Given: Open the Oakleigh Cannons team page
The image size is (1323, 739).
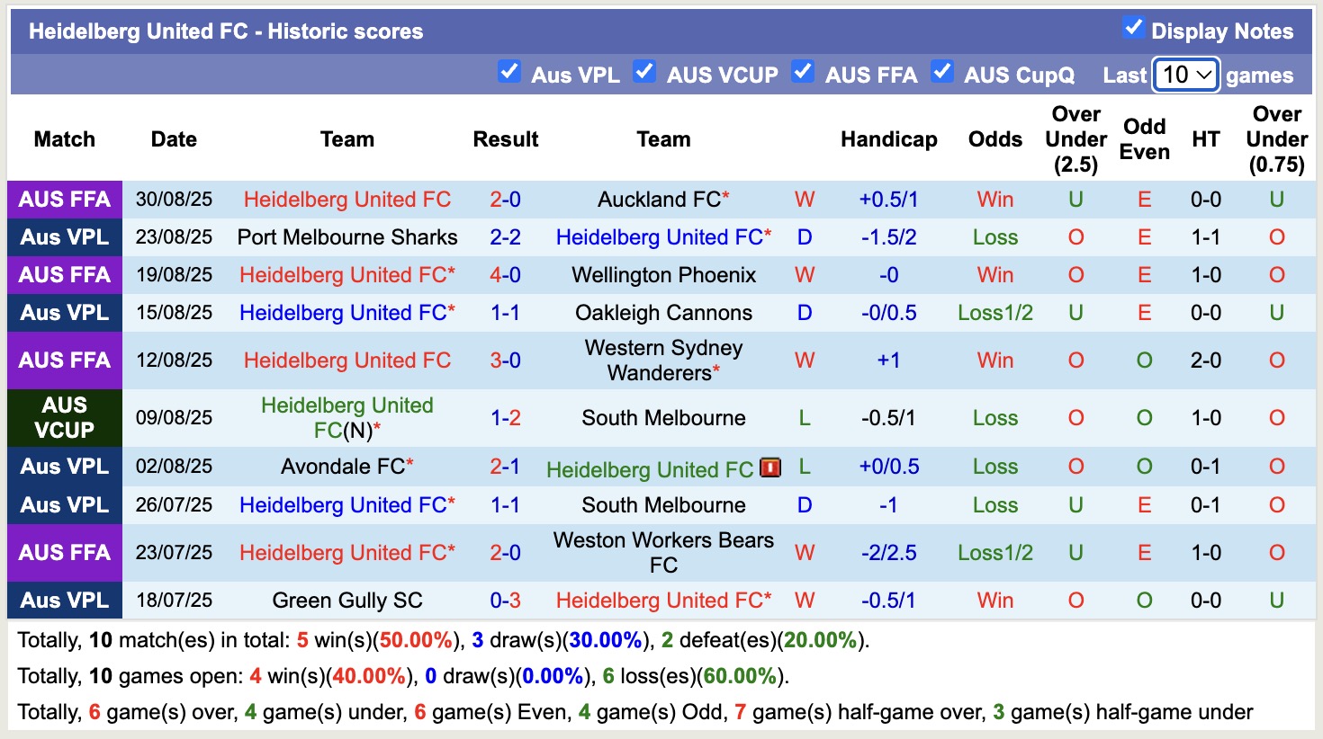Looking at the screenshot, I should [663, 313].
